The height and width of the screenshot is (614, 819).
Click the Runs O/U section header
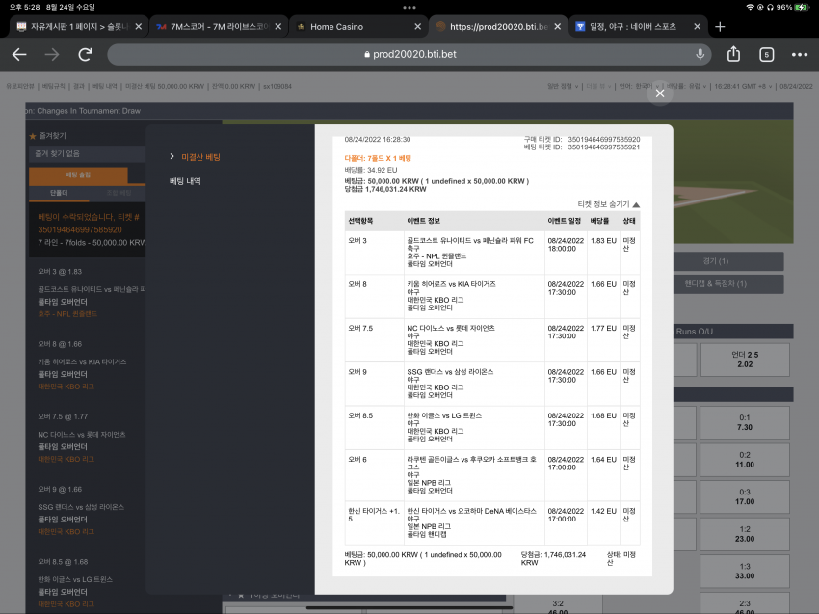point(733,332)
